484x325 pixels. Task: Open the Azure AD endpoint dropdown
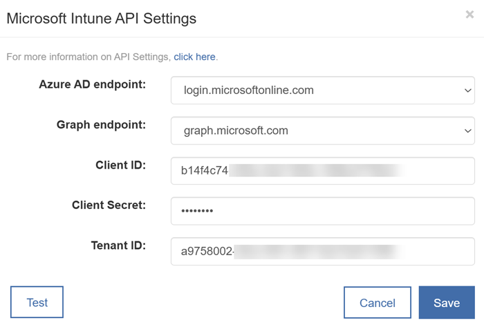point(323,90)
